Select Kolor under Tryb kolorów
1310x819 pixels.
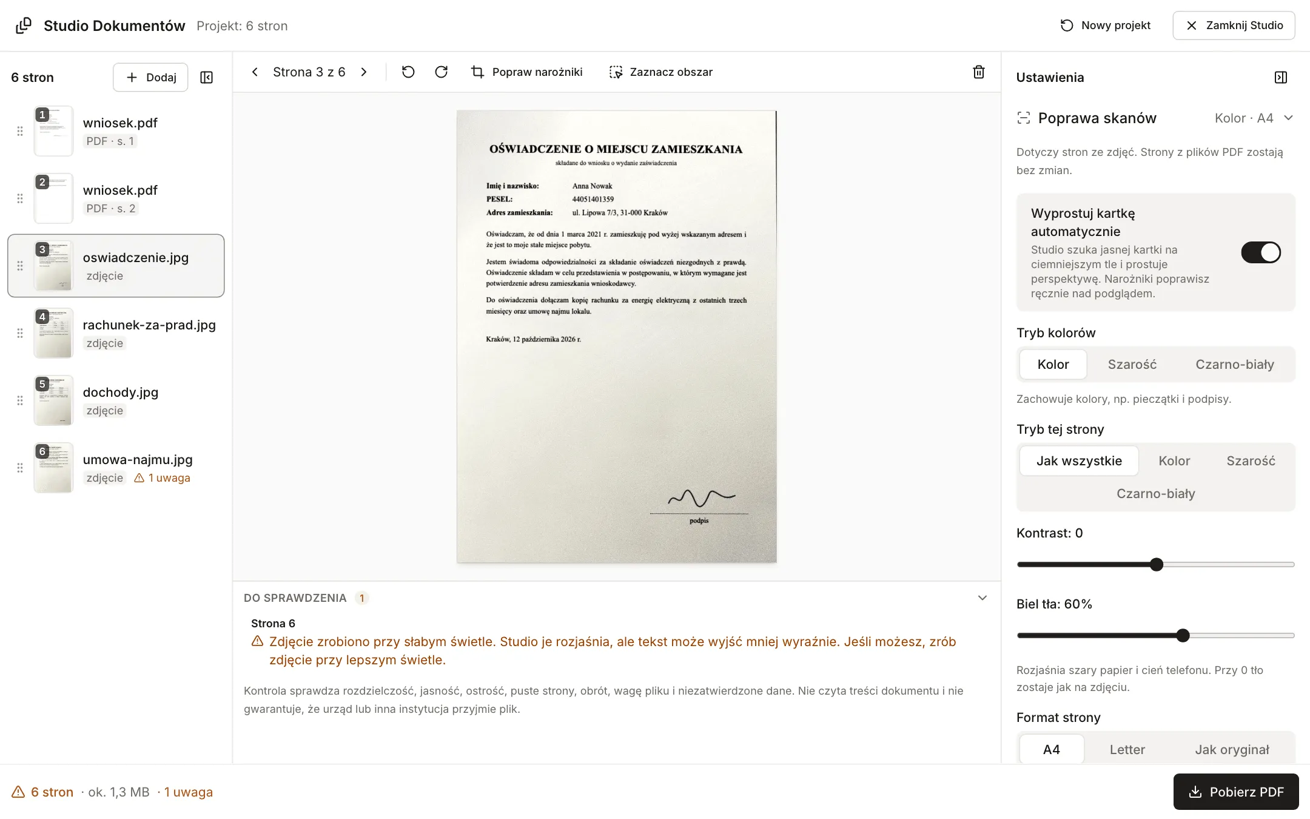pos(1053,365)
